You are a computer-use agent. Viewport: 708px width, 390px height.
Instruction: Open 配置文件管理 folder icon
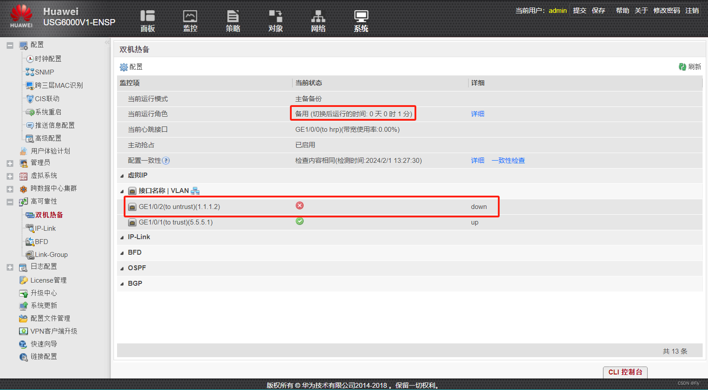[x=23, y=319]
